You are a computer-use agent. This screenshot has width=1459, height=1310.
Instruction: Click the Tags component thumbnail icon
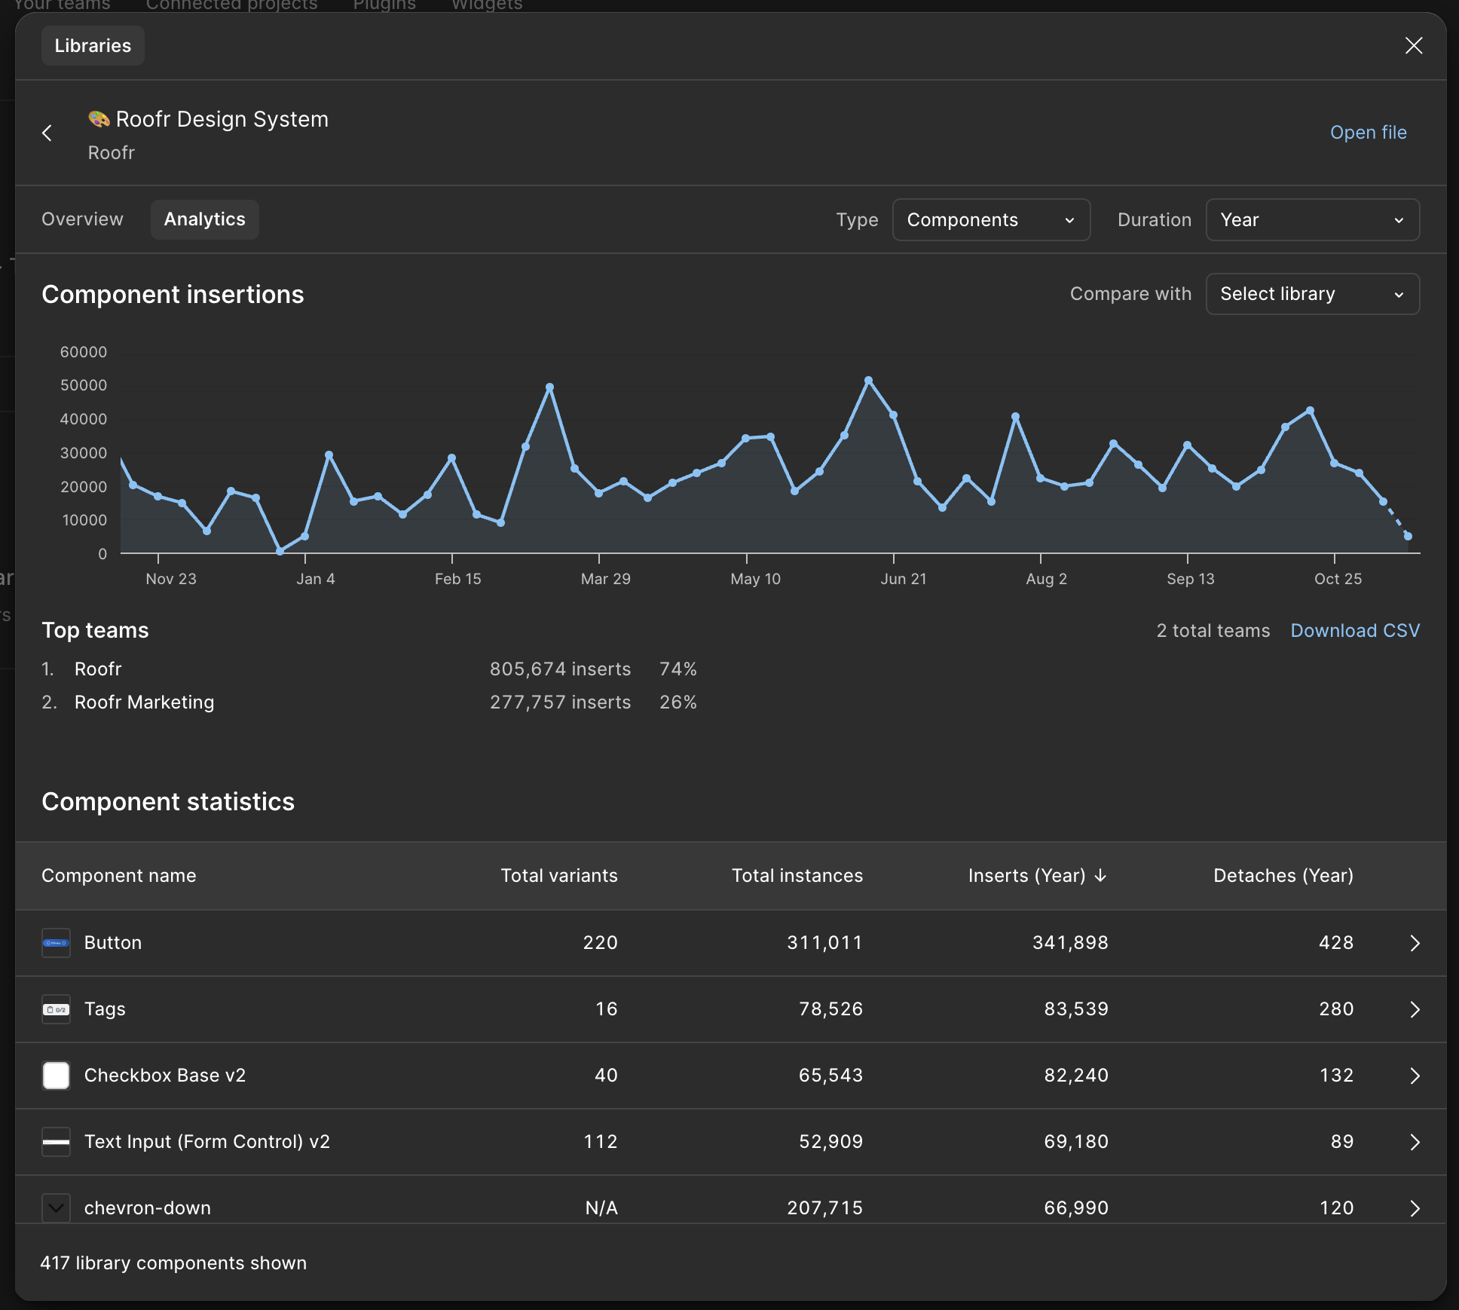pyautogui.click(x=56, y=1009)
